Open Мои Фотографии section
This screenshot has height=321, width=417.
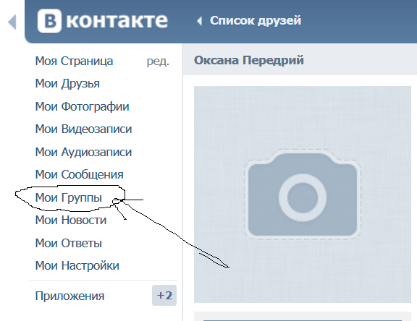click(x=83, y=106)
